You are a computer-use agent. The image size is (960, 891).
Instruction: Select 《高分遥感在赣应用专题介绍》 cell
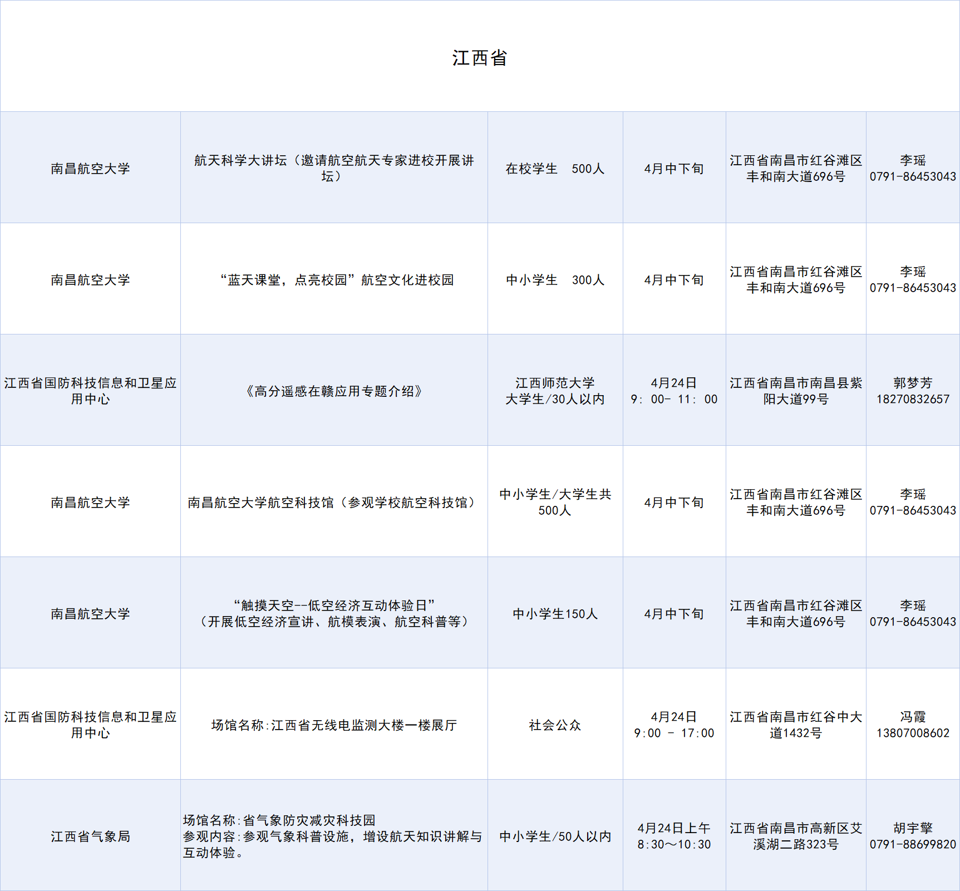coord(334,390)
